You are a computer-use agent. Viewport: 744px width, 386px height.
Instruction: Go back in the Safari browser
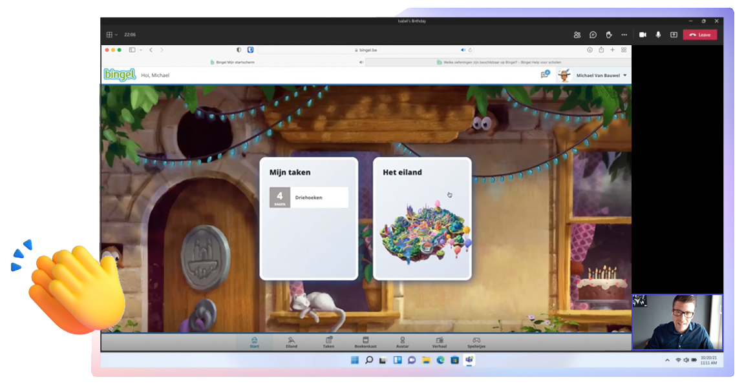[151, 50]
